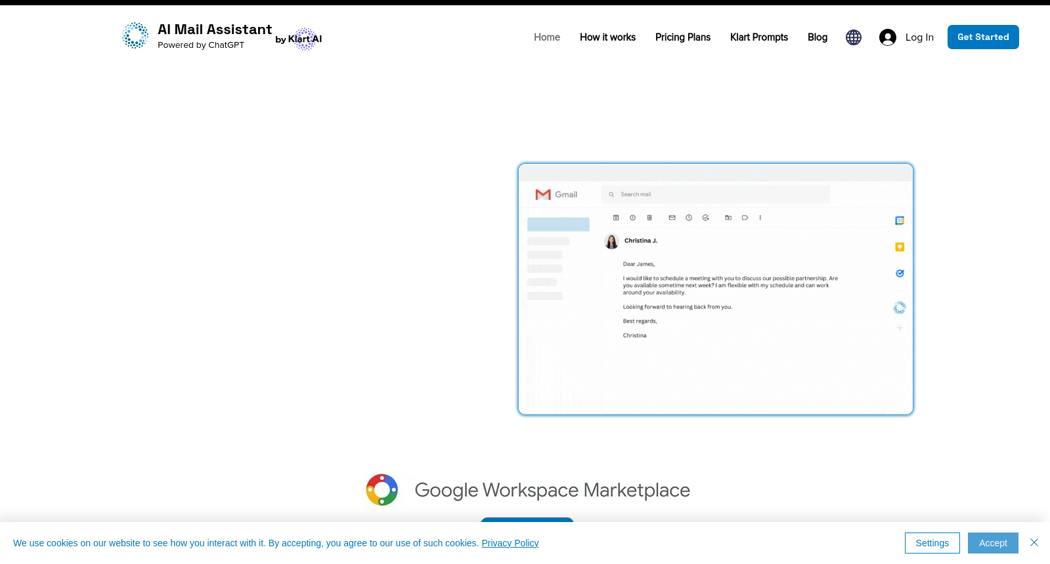Click the Search mail field in Gmail preview
Screen dimensions: 1050x564
tap(716, 194)
